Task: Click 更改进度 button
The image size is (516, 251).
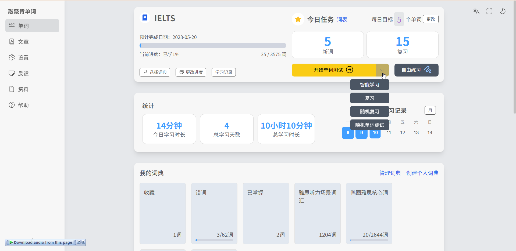Action: (x=191, y=72)
